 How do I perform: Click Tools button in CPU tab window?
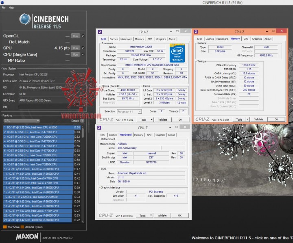pos(143,120)
